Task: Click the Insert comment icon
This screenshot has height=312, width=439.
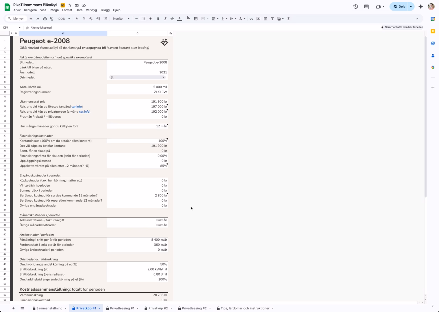Action: [x=258, y=19]
